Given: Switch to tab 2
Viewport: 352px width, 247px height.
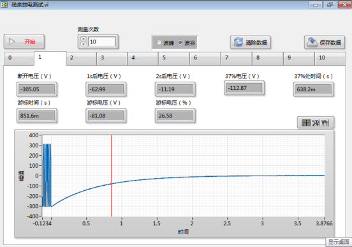Looking at the screenshot, I should tap(81, 59).
